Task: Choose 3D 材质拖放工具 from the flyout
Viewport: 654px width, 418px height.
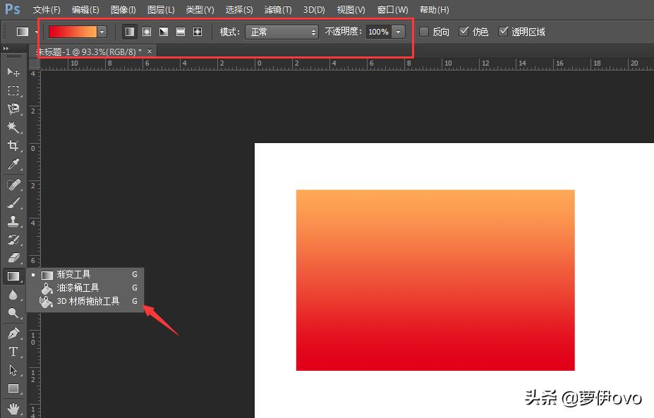Action: tap(87, 301)
